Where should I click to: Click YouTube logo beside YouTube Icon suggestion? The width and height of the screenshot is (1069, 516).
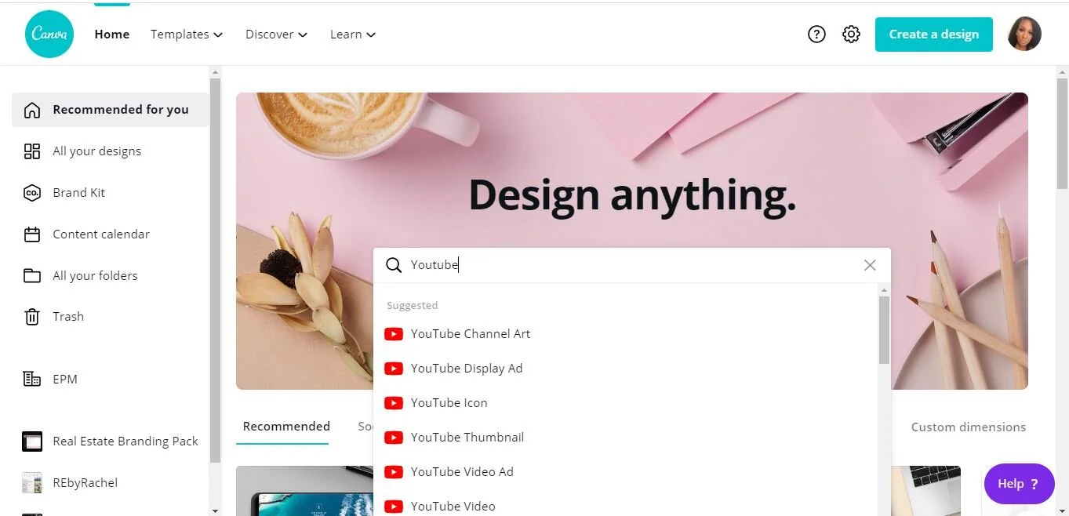pyautogui.click(x=394, y=403)
